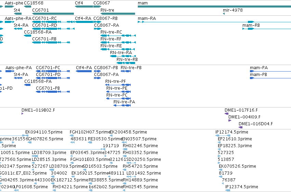Click protein CG18568-PA
The image size is (291, 192).
[x=27, y=85]
